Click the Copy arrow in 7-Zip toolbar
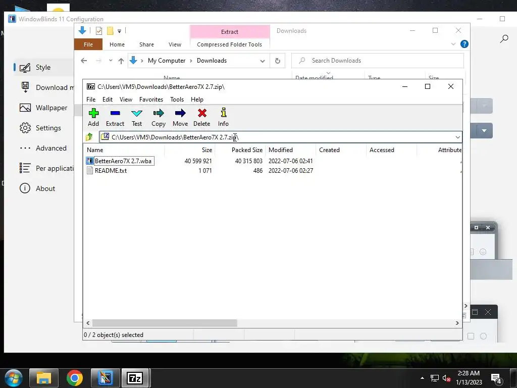Image resolution: width=517 pixels, height=388 pixels. pyautogui.click(x=158, y=117)
